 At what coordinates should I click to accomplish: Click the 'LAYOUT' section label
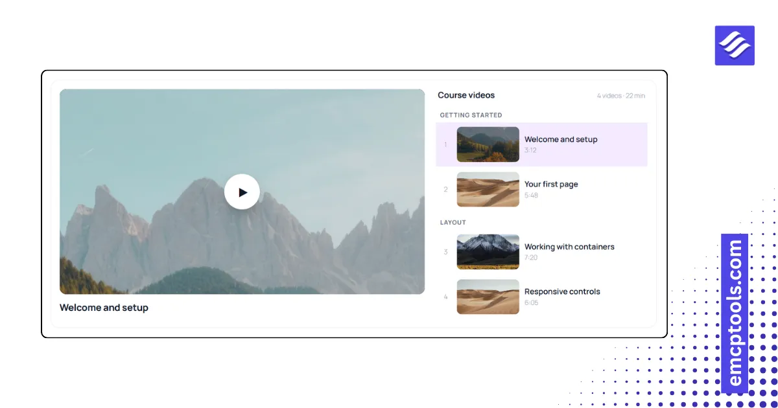click(x=453, y=223)
